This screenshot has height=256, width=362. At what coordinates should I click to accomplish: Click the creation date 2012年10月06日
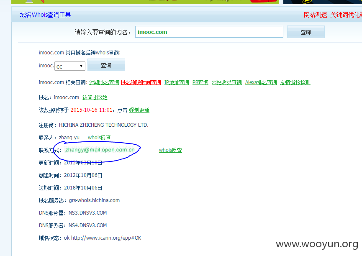(x=83, y=175)
